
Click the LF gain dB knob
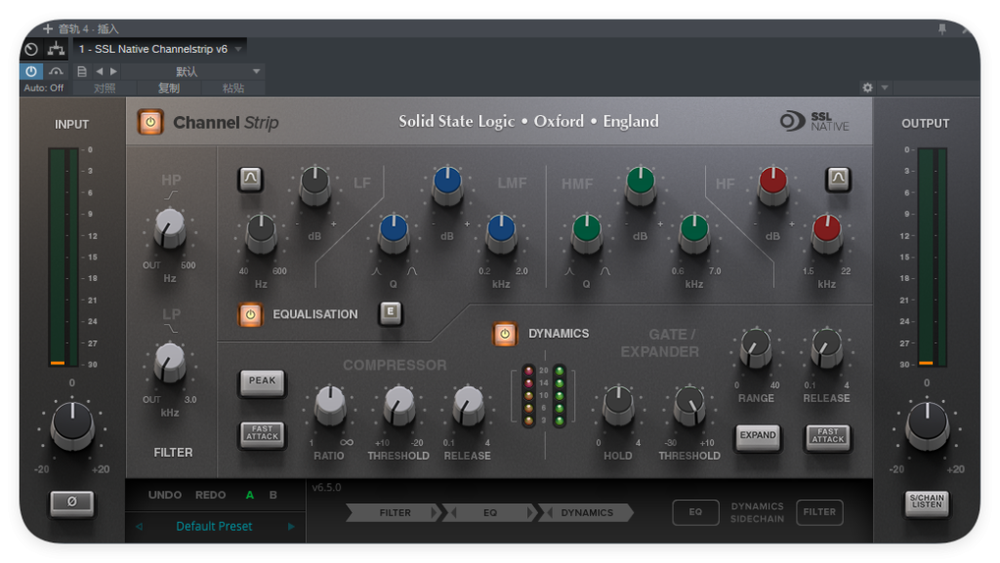click(315, 185)
